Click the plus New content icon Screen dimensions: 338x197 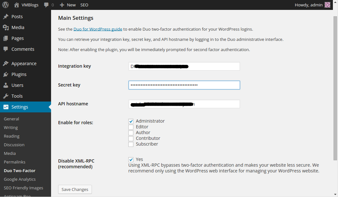coord(62,5)
